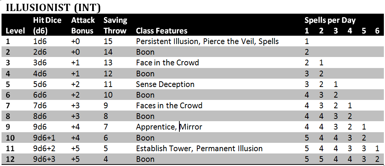Select level 12 in the Level column

11,159
